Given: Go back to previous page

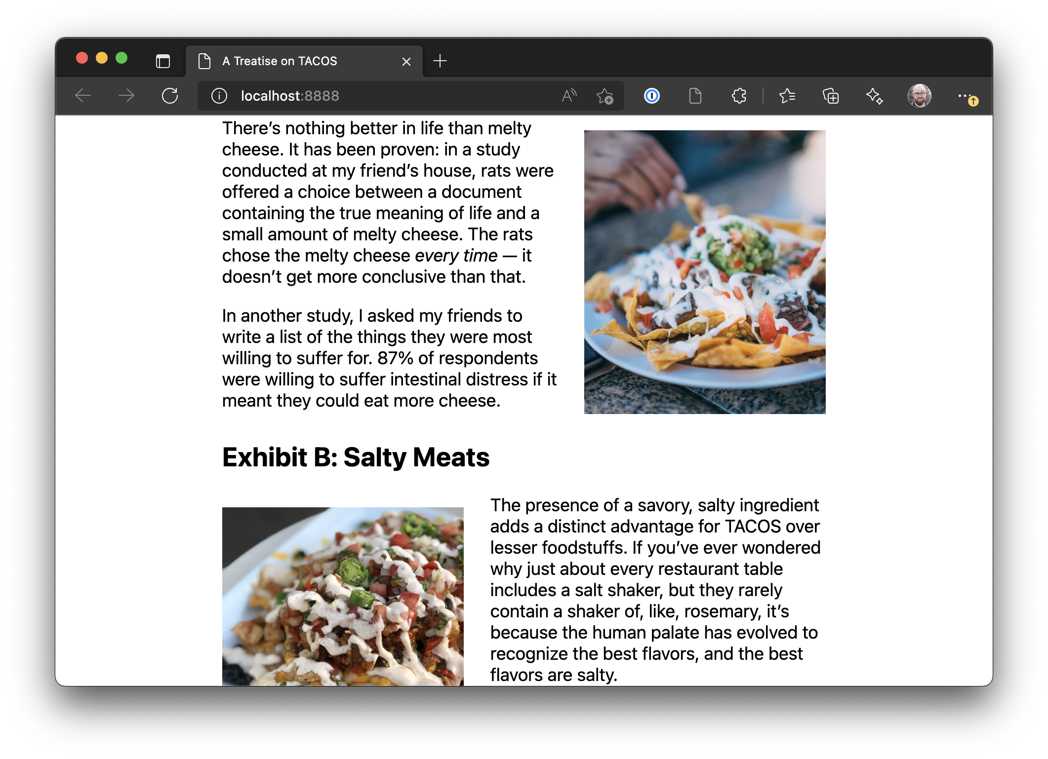Looking at the screenshot, I should coord(83,95).
